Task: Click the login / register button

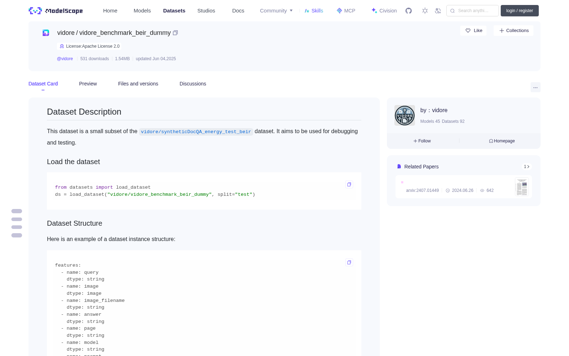Action: [520, 11]
